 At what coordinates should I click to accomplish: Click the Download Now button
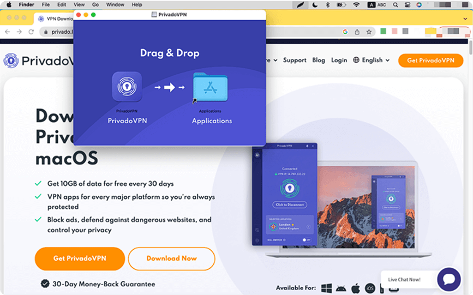[x=171, y=258]
